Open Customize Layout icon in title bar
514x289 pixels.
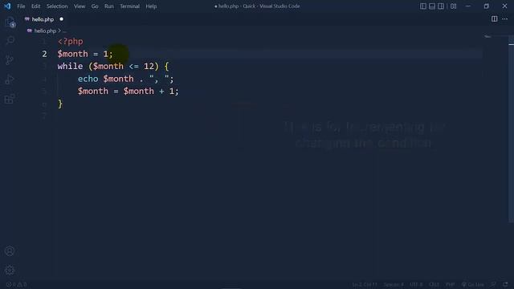coord(453,6)
